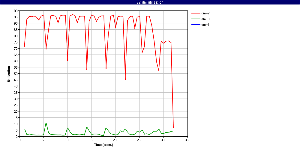
Task: Click the x-axis tick label 250
Action: pyautogui.click(x=139, y=140)
